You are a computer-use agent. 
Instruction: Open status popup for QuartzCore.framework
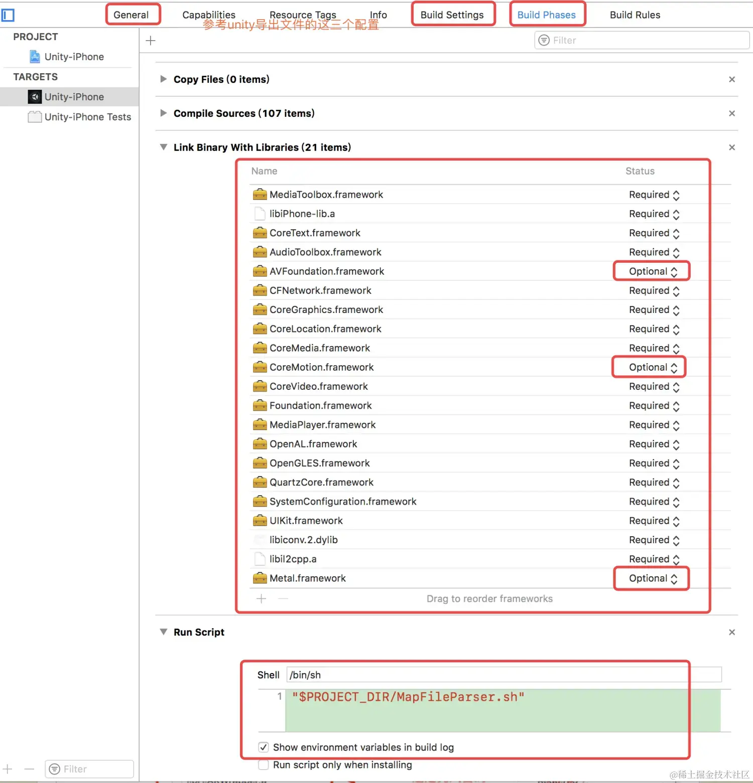tap(654, 483)
